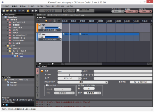Image resolution: width=154 pixels, height=112 pixels.
Task: Click orange cue icon in FX/AISAC panel
Action: (x=42, y=71)
